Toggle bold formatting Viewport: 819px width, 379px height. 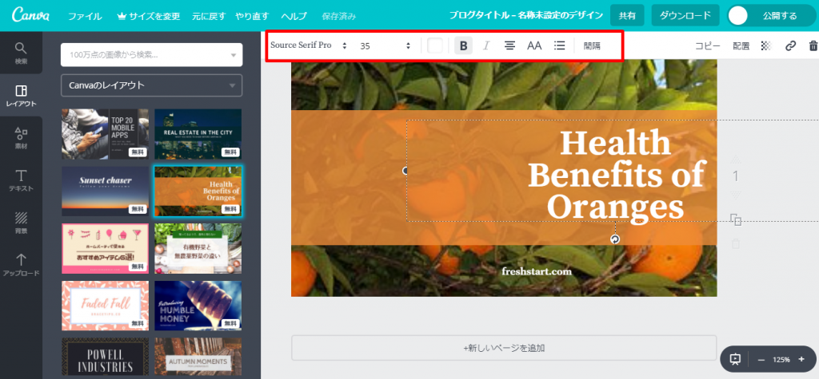pyautogui.click(x=463, y=45)
